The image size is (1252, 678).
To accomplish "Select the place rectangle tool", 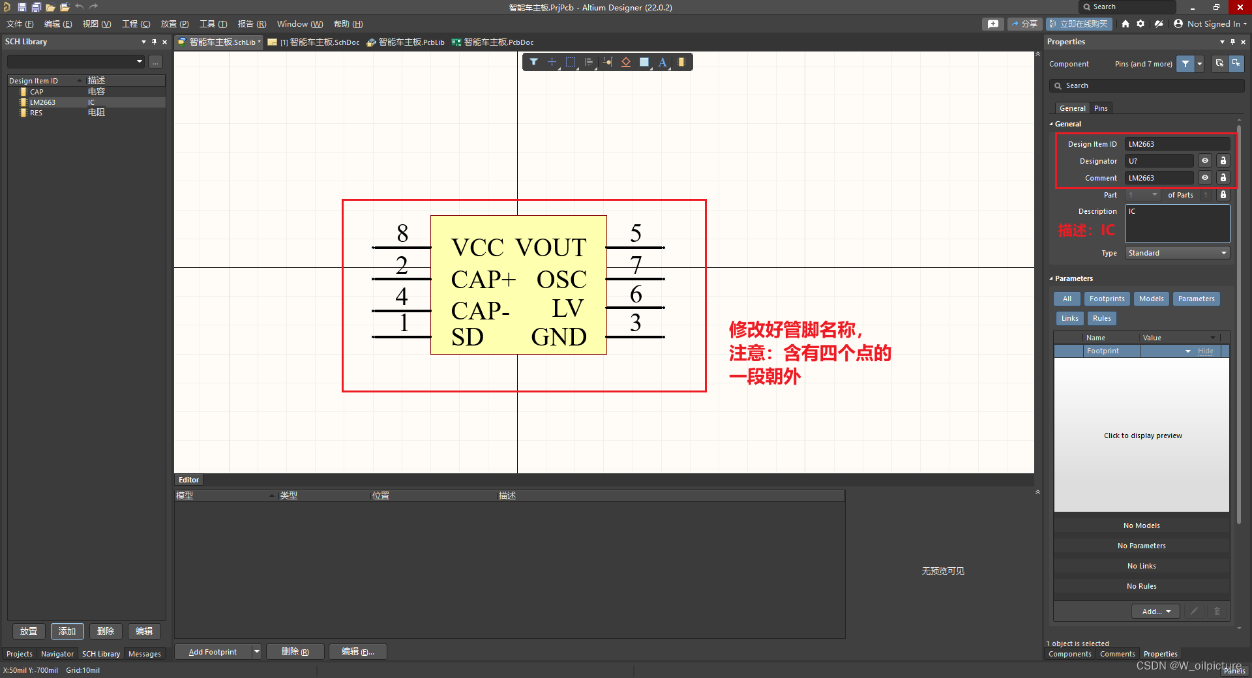I will [644, 62].
